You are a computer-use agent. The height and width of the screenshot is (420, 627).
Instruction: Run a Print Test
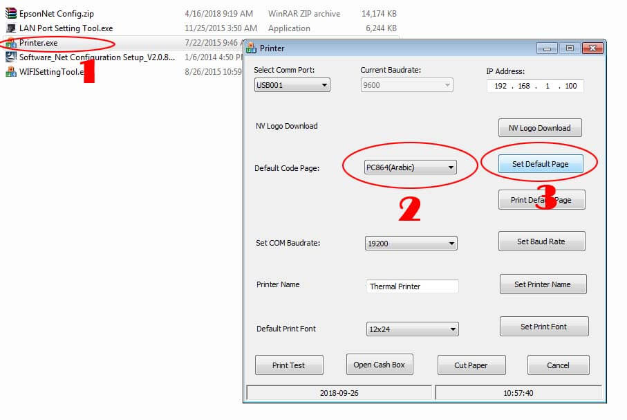288,365
